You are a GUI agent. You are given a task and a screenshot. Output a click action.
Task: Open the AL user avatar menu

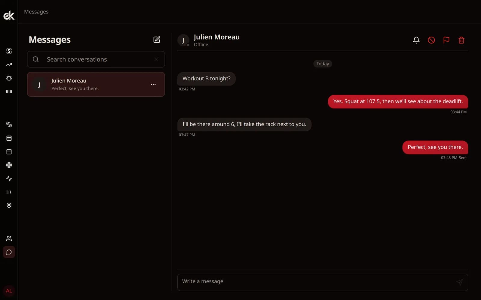click(x=9, y=291)
